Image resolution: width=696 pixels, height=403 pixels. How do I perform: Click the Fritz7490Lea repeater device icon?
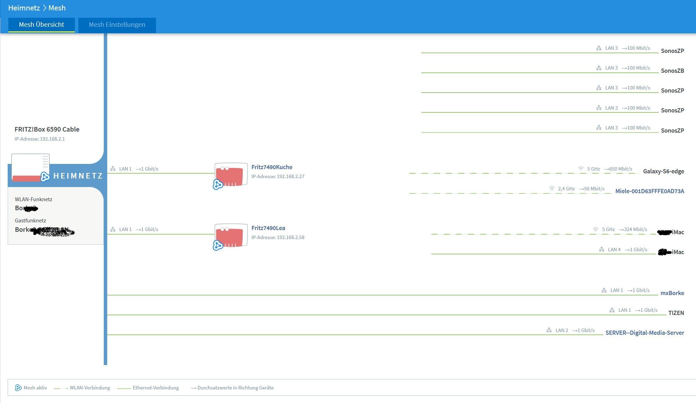[x=231, y=236]
